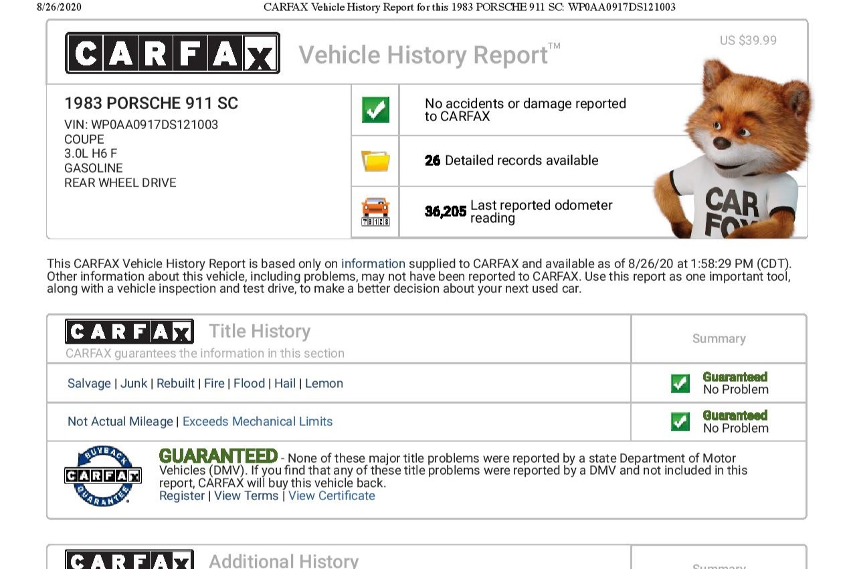
Task: Open the Flood title link
Action: 249,383
